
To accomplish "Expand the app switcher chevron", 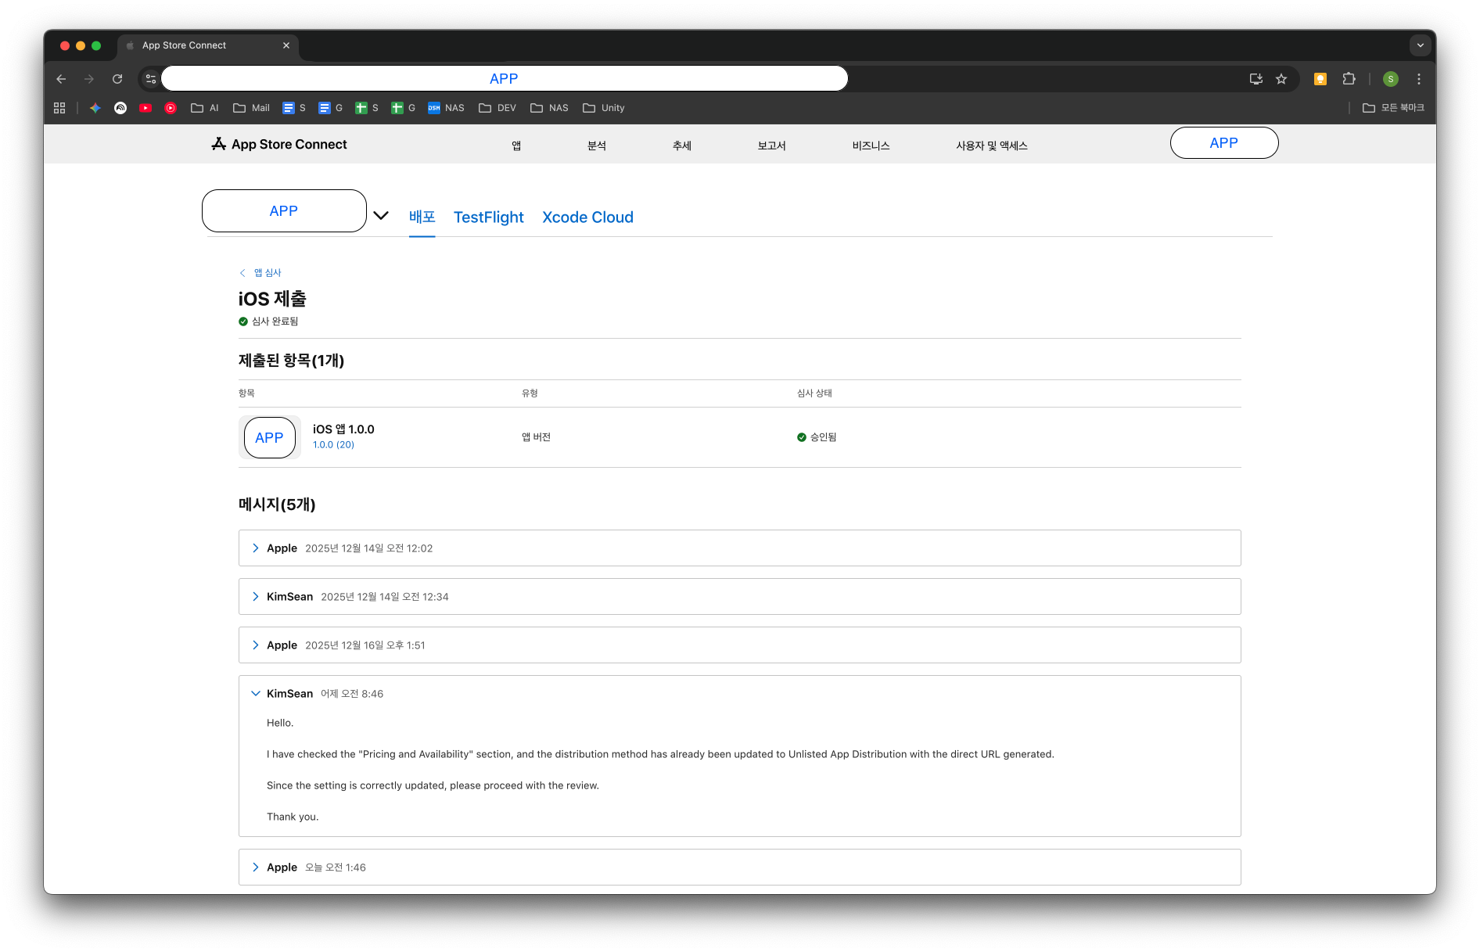I will click(x=381, y=215).
